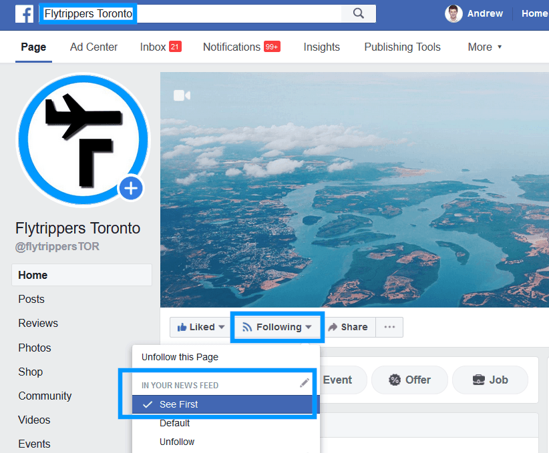
Task: Open Posts in the left sidebar
Action: (x=31, y=299)
